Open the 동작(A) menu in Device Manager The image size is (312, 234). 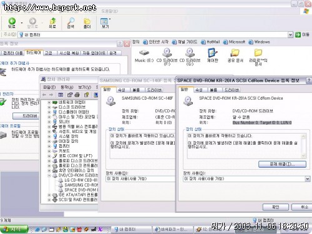click(x=67, y=87)
